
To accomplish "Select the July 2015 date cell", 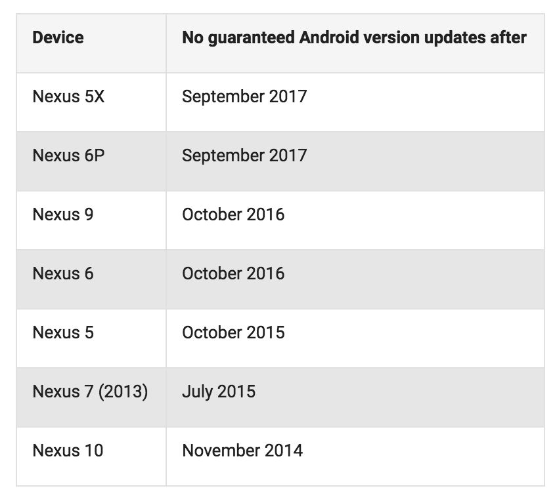I will click(219, 391).
